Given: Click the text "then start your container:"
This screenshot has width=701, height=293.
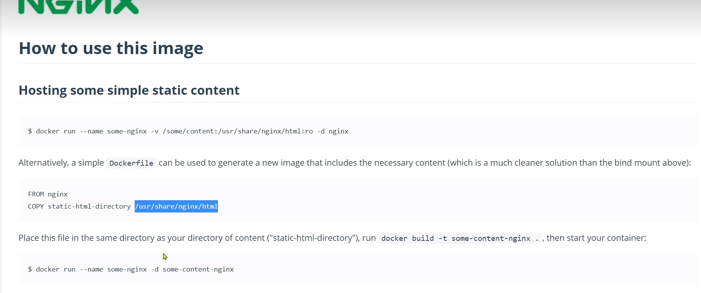Looking at the screenshot, I should coord(597,238).
